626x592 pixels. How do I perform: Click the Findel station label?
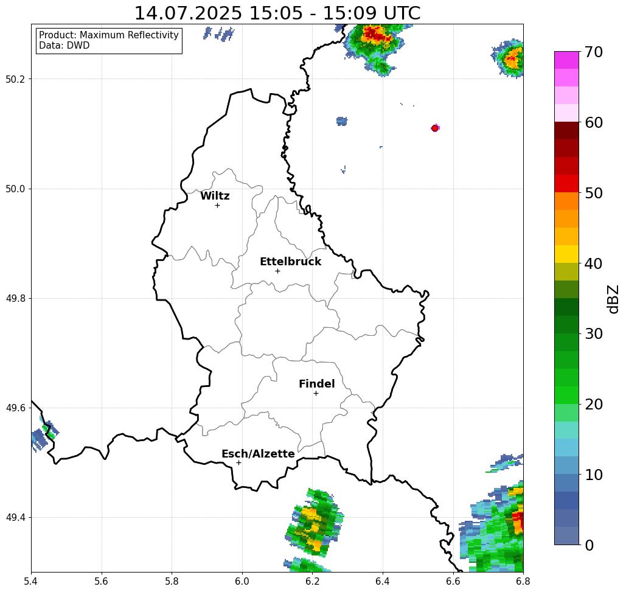click(316, 384)
